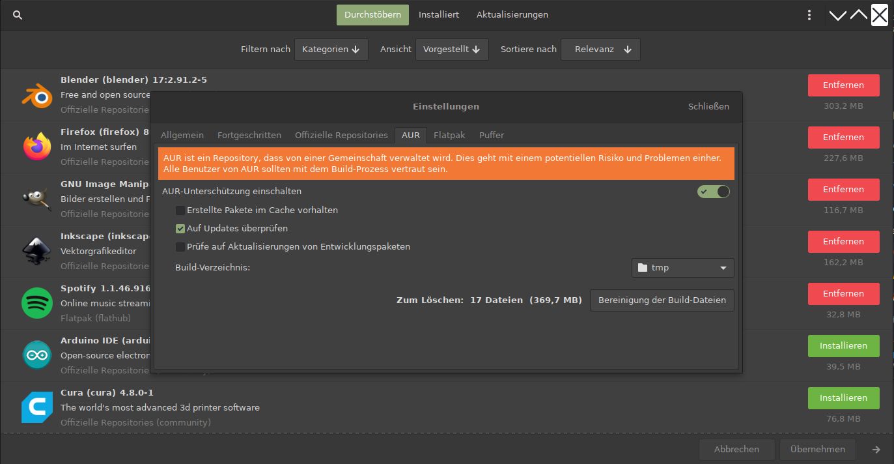Open the Vorgestellt view dropdown
The height and width of the screenshot is (464, 894).
452,50
